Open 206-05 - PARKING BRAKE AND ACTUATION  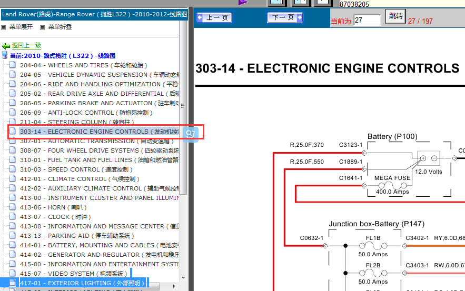click(99, 103)
